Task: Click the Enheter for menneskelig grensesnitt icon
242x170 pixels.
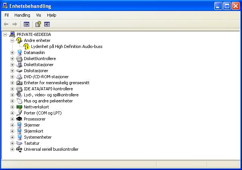Action: tap(19, 83)
